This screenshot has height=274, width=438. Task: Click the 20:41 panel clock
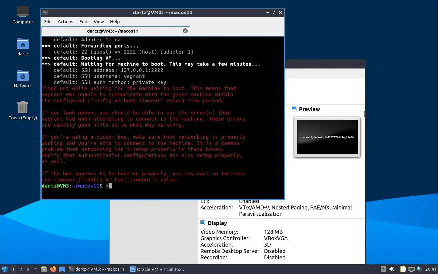pyautogui.click(x=431, y=269)
